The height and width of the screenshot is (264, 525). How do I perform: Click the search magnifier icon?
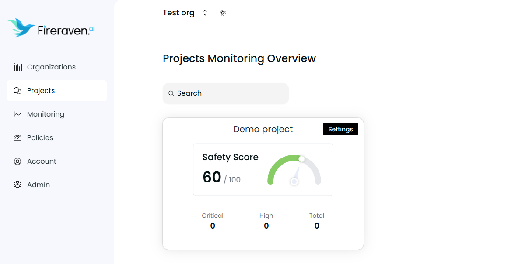171,93
